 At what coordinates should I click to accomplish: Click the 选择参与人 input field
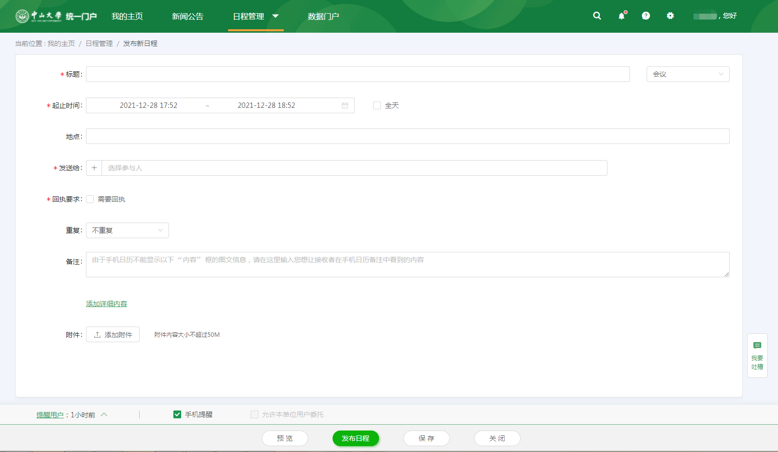tap(355, 168)
